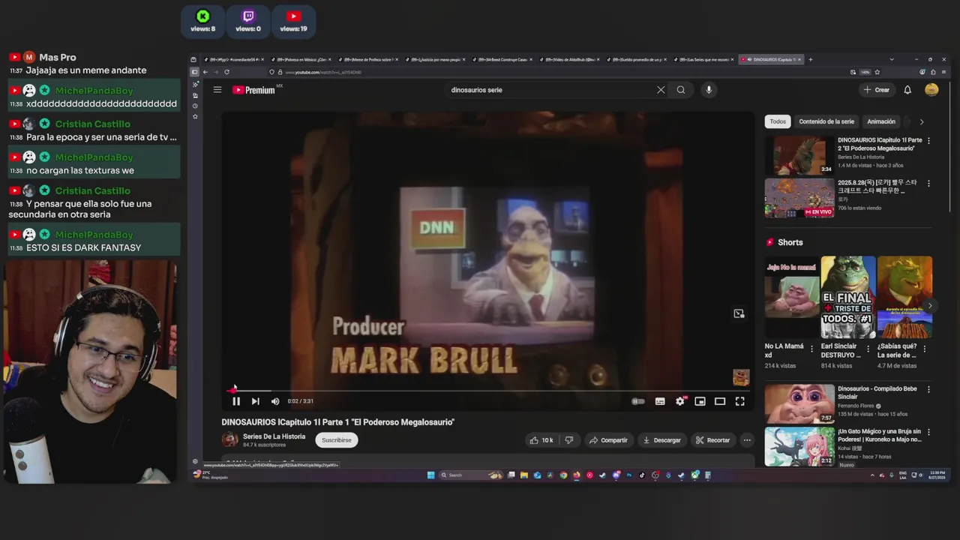Clear the search box with X
The width and height of the screenshot is (960, 540).
[661, 90]
